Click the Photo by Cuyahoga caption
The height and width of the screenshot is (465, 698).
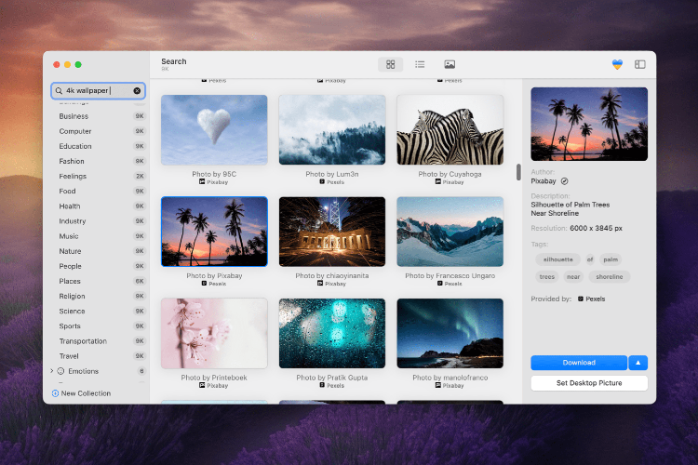pos(450,174)
